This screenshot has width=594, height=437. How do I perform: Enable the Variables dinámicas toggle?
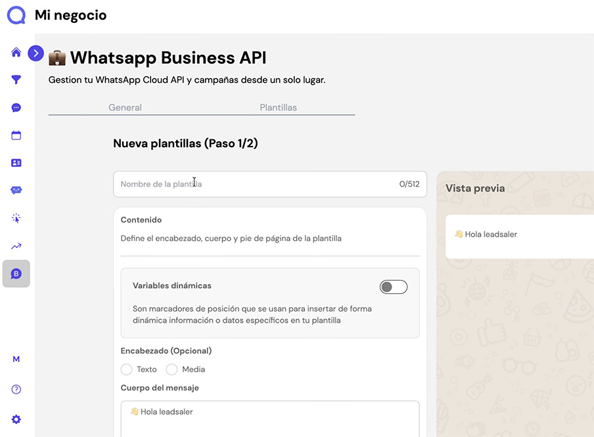[393, 287]
